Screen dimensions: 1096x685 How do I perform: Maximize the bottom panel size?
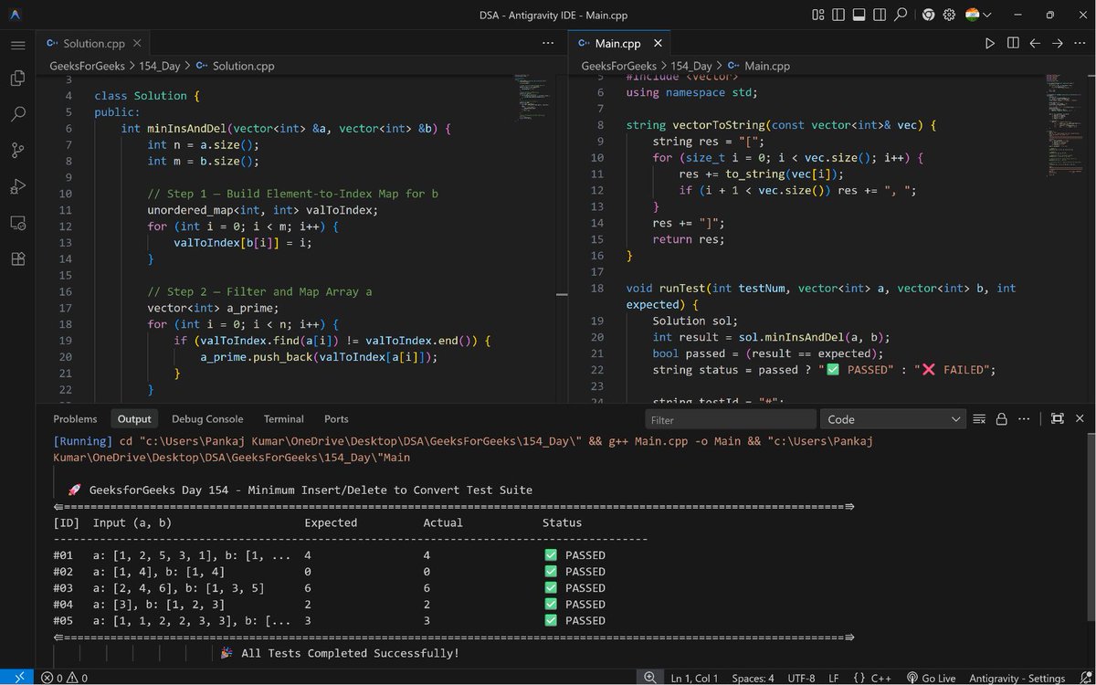[1057, 419]
